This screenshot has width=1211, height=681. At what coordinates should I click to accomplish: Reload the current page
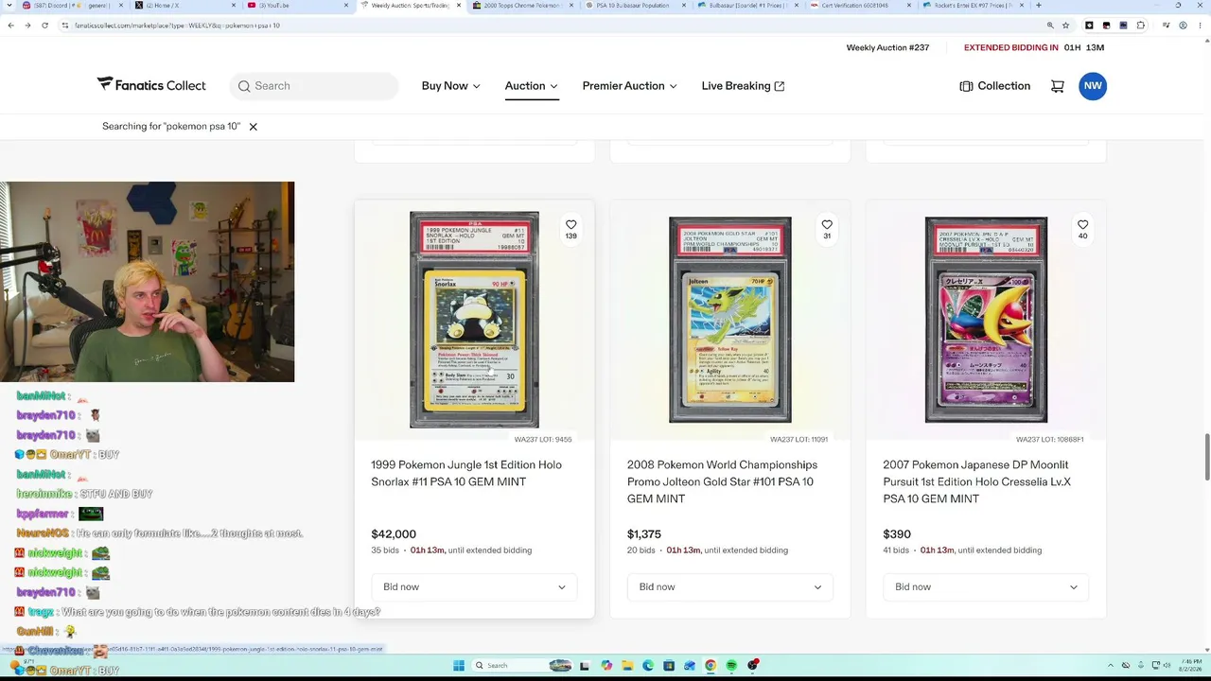pyautogui.click(x=44, y=26)
